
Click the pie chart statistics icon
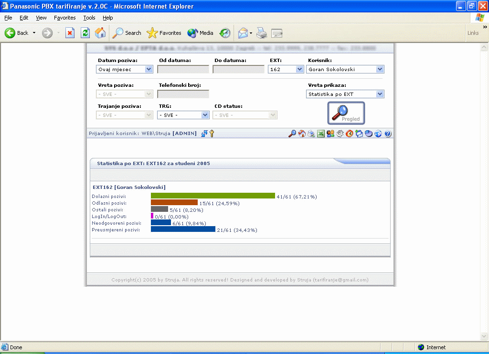coord(369,134)
